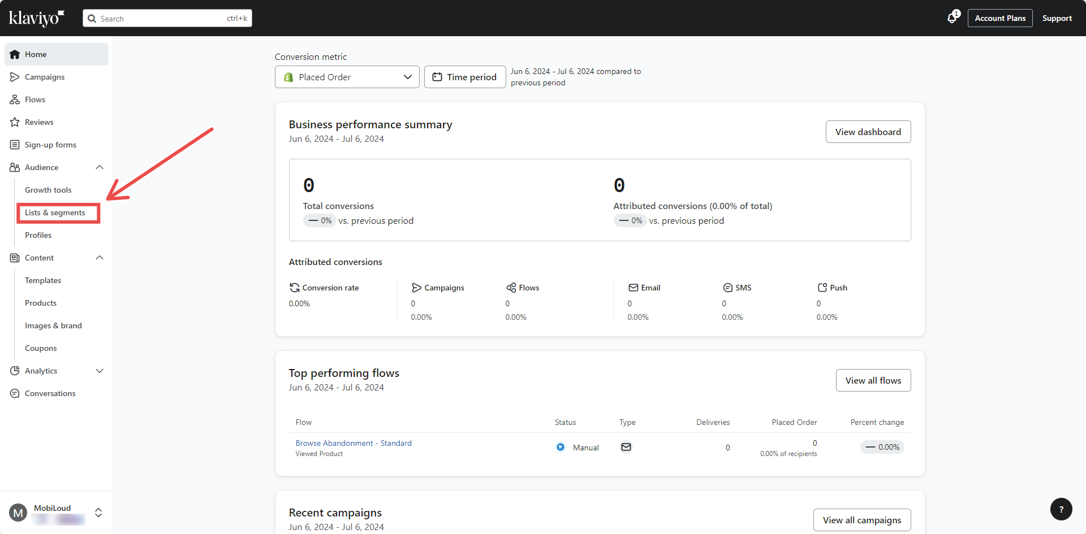Image resolution: width=1086 pixels, height=534 pixels.
Task: Open the account switcher arrows
Action: tap(98, 513)
